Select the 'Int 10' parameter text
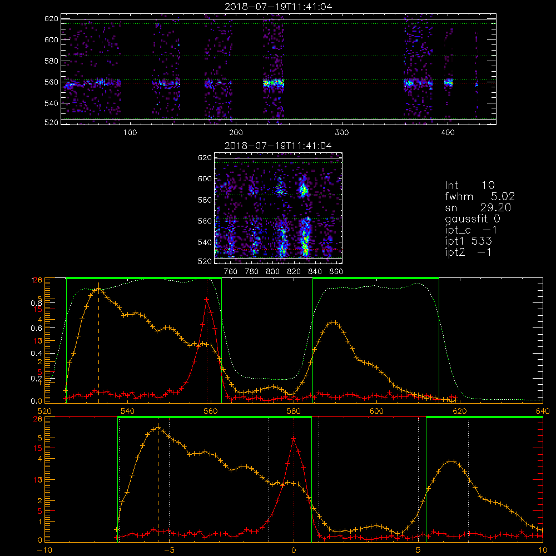This screenshot has height=556, width=556. tap(469, 185)
